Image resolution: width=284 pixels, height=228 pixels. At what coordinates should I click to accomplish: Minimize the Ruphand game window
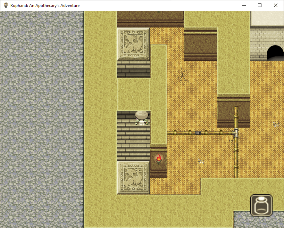coord(244,6)
